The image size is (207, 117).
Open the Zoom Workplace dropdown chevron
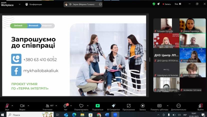coord(19,4)
